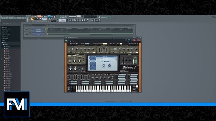Click Filter Control Resonance knob
The image size is (216, 121).
coord(75,68)
